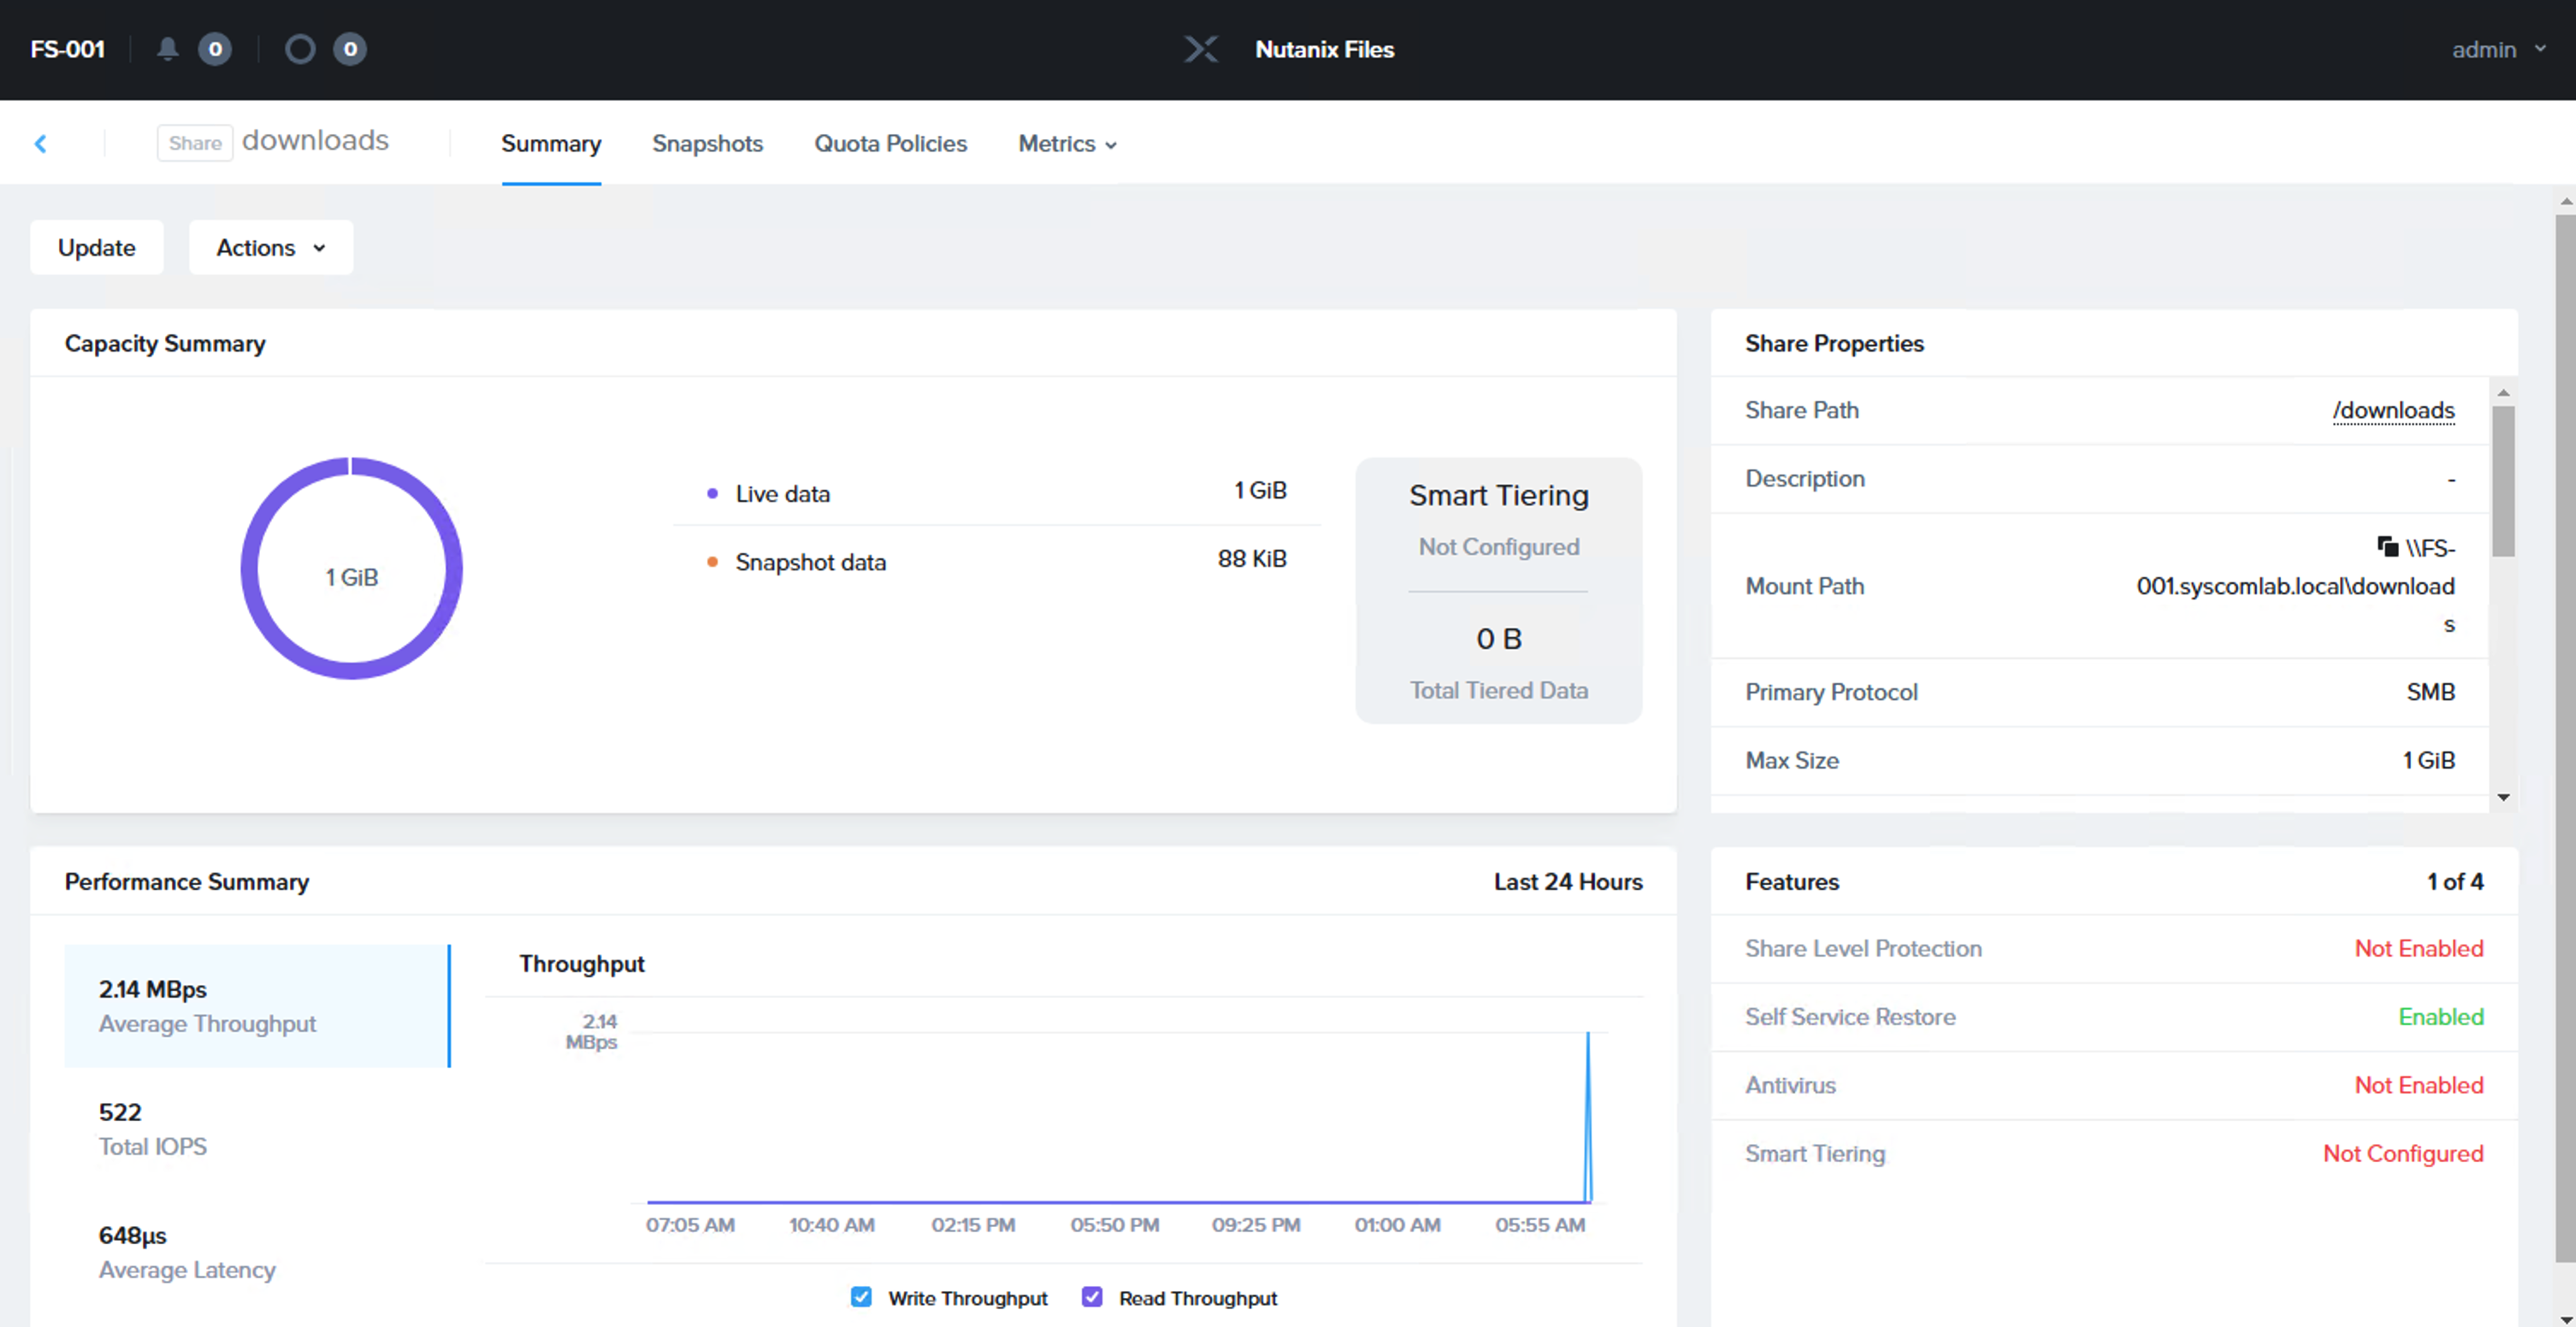Open the alerts bell icon
Image resolution: width=2576 pixels, height=1327 pixels.
(x=168, y=49)
